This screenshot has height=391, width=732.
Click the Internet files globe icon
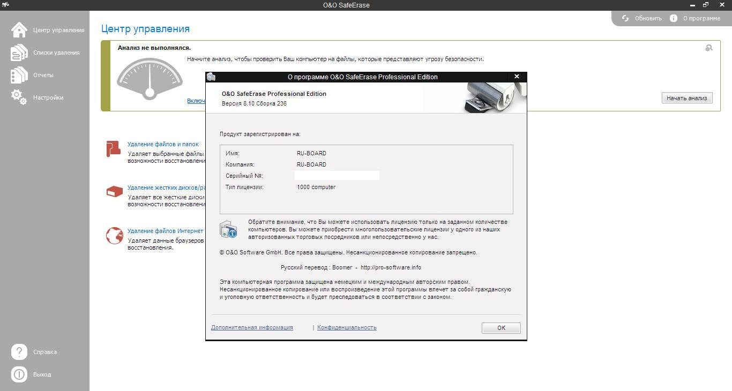click(114, 235)
